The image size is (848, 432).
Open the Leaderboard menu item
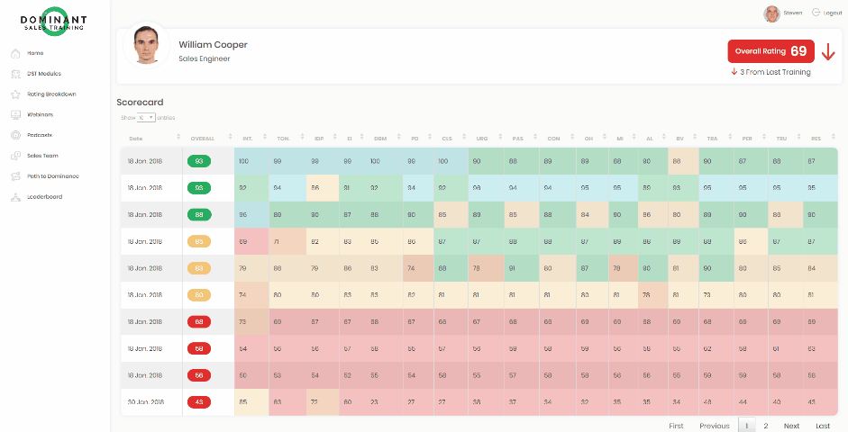click(45, 196)
